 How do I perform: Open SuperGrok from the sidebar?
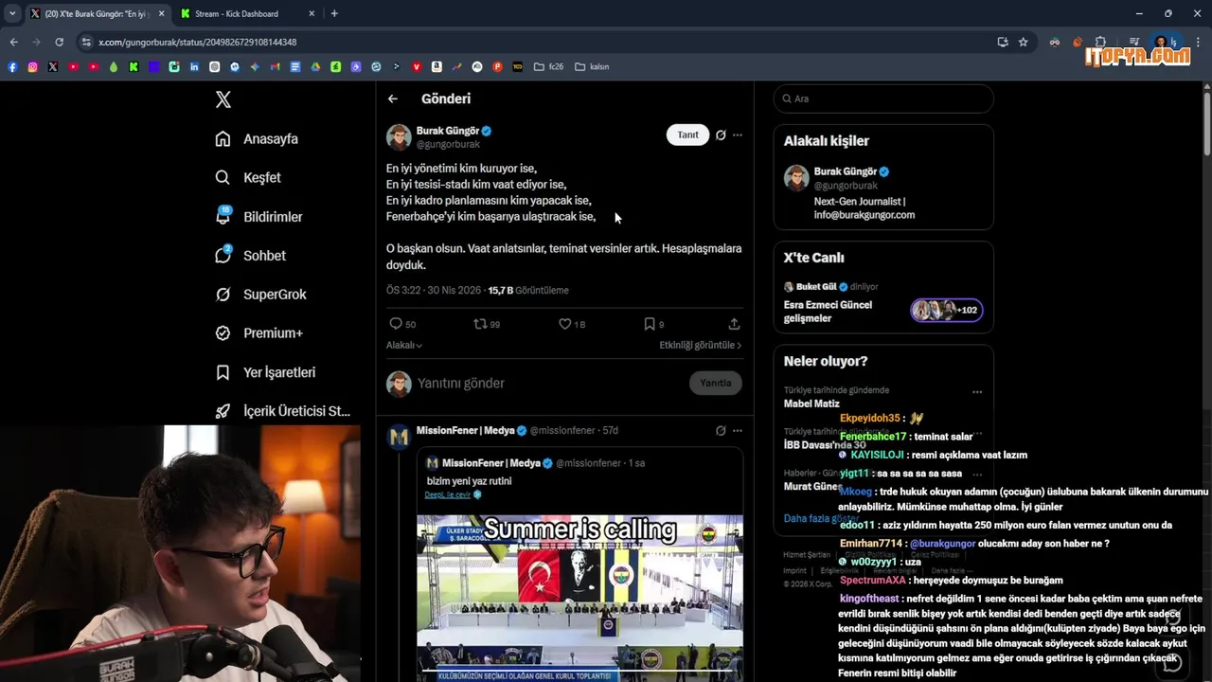click(x=260, y=295)
